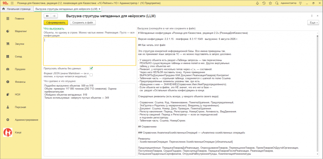
Task: Open the Склад section
Action: [18, 56]
